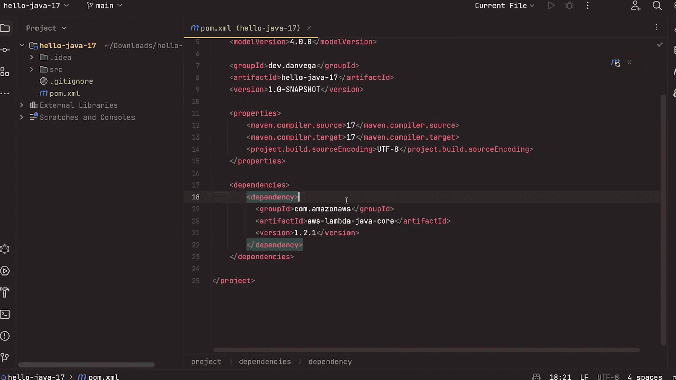Viewport: 676px width, 380px height.
Task: Open the main branch dropdown
Action: pos(104,5)
